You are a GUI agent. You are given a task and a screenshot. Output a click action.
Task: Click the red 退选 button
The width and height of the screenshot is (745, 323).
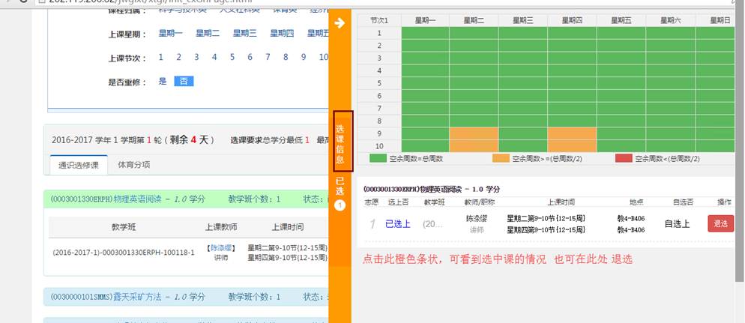(720, 223)
